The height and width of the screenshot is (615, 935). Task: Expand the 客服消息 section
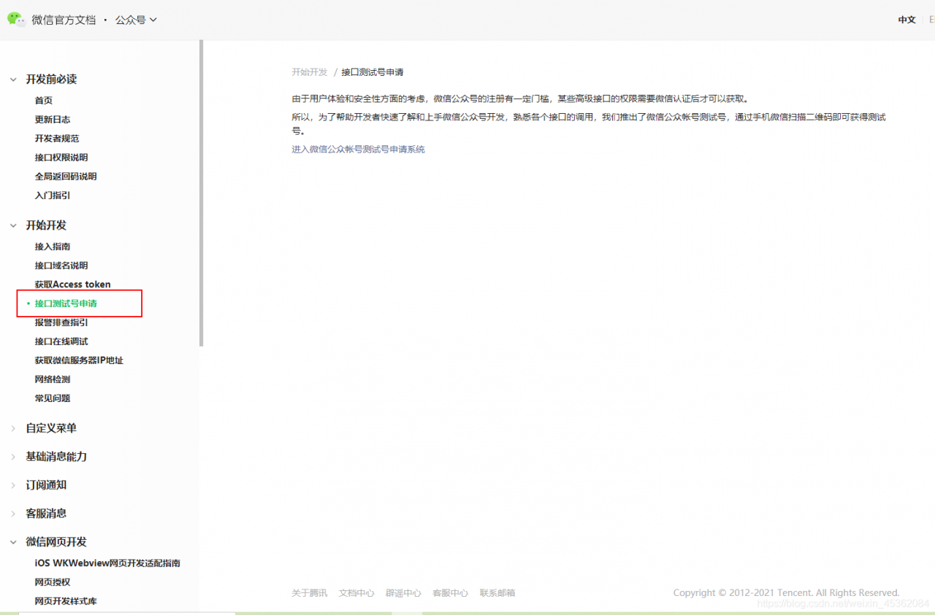tap(13, 514)
